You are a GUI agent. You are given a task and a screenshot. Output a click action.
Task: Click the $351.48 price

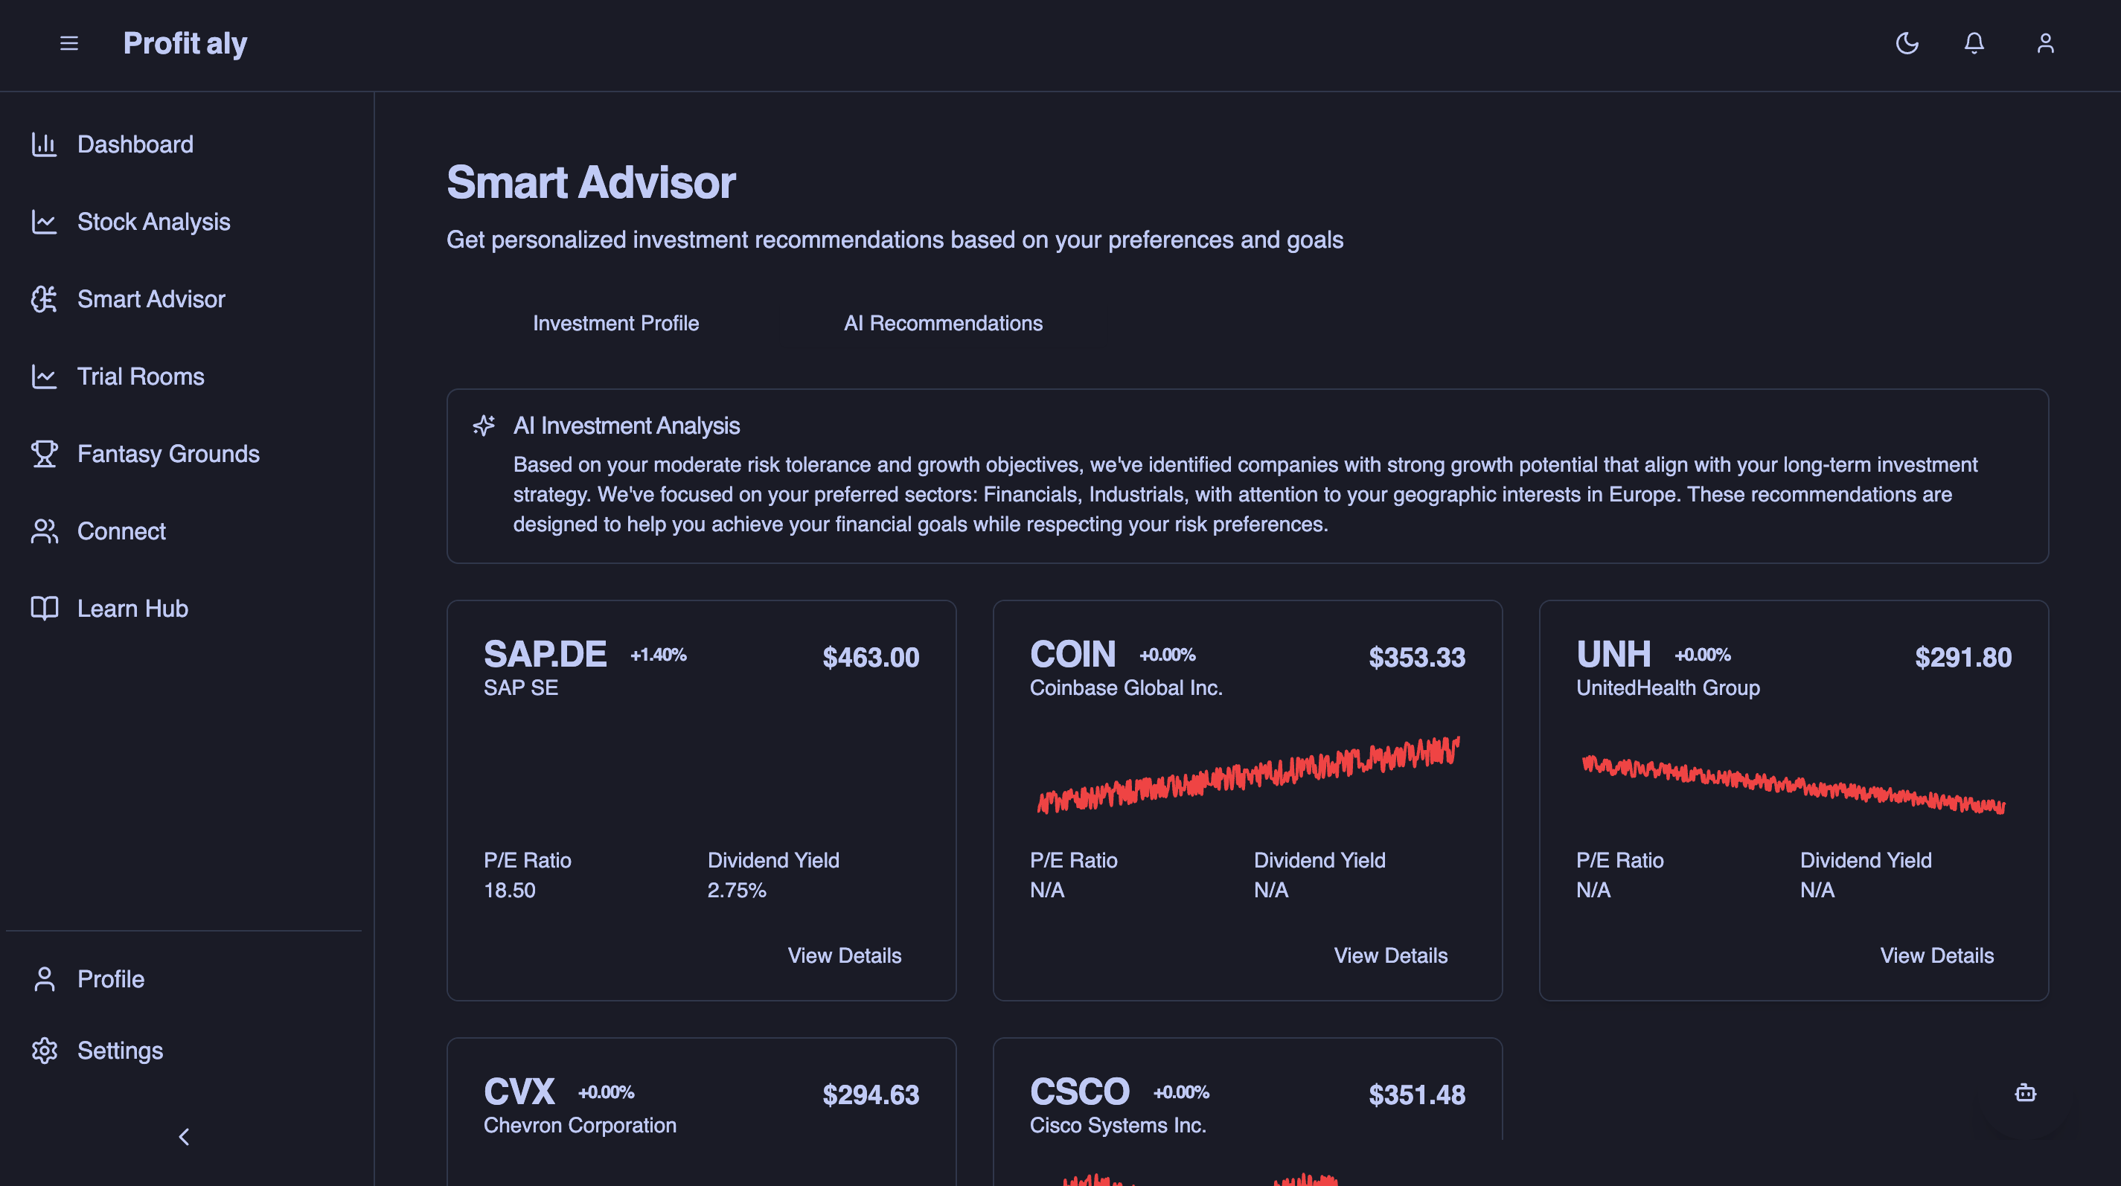(1417, 1095)
